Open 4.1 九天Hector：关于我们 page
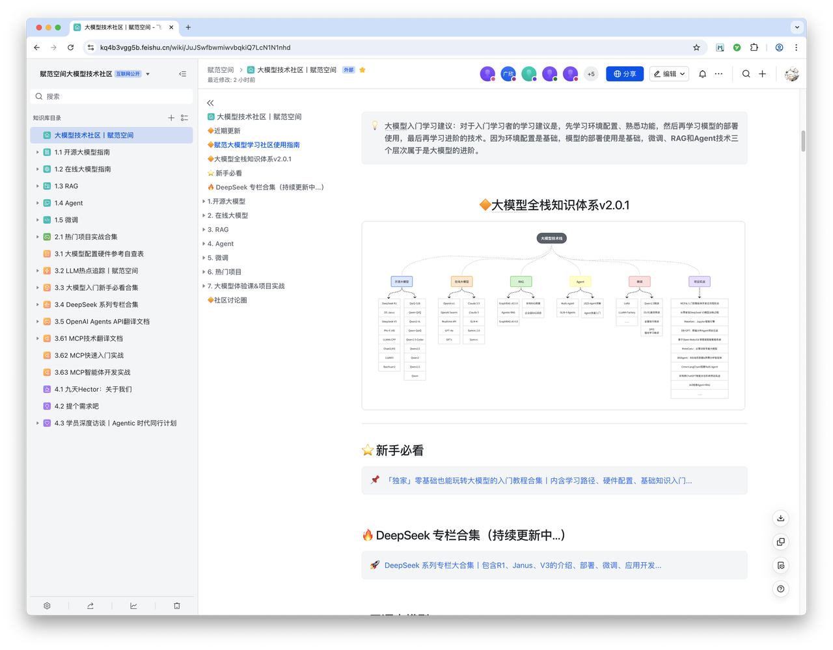The width and height of the screenshot is (833, 650). (x=112, y=389)
